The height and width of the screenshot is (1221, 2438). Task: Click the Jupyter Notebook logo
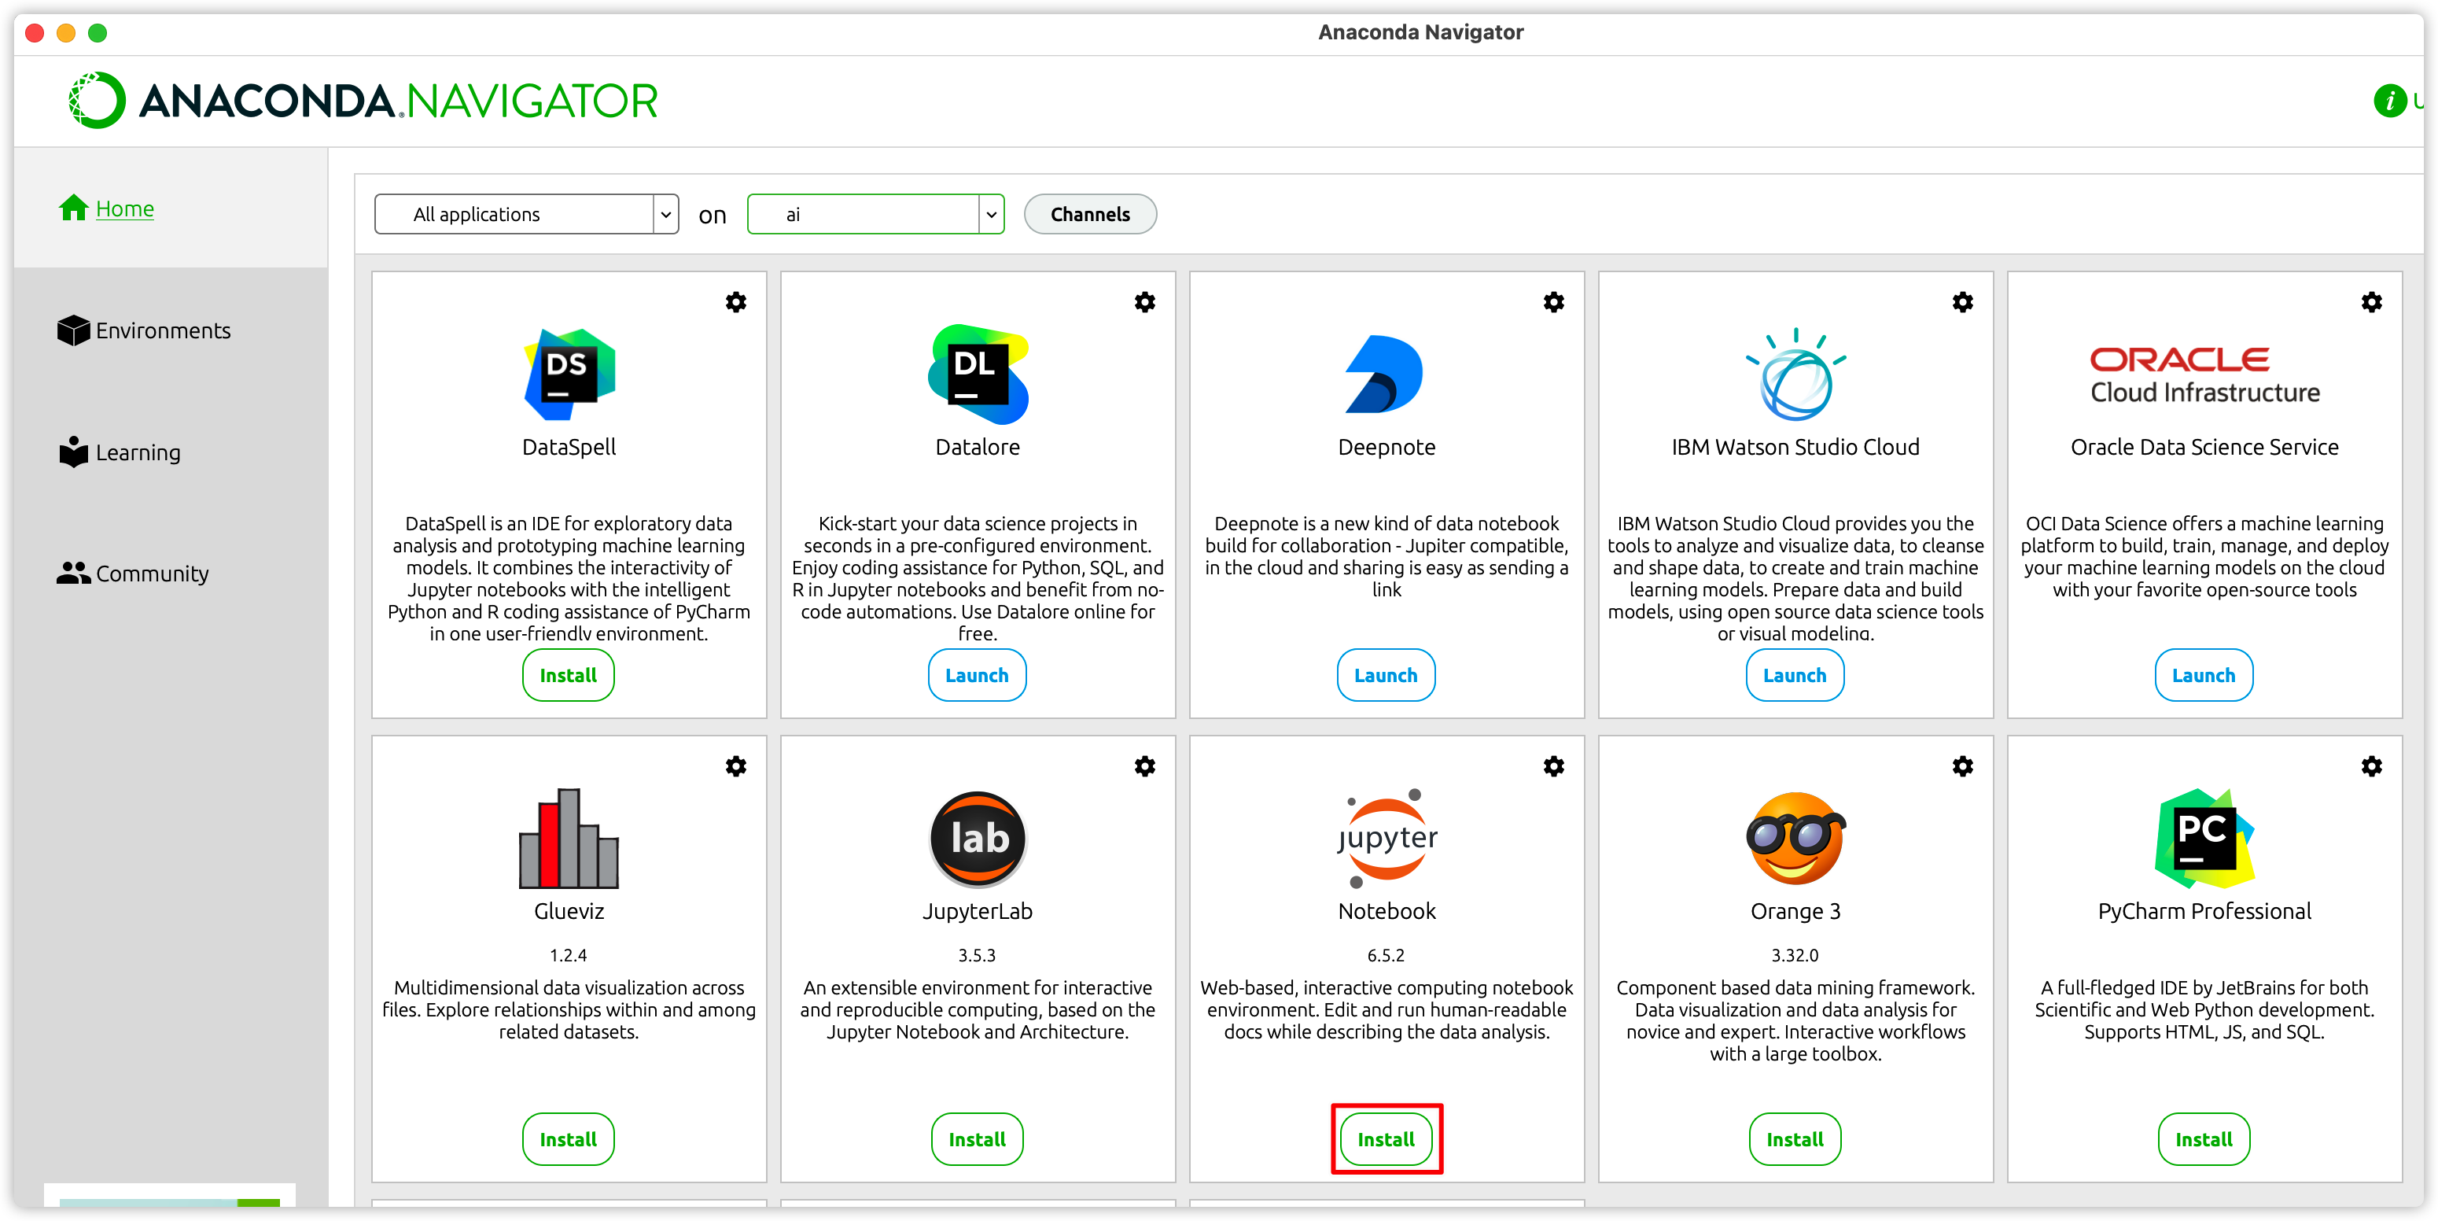coord(1387,838)
